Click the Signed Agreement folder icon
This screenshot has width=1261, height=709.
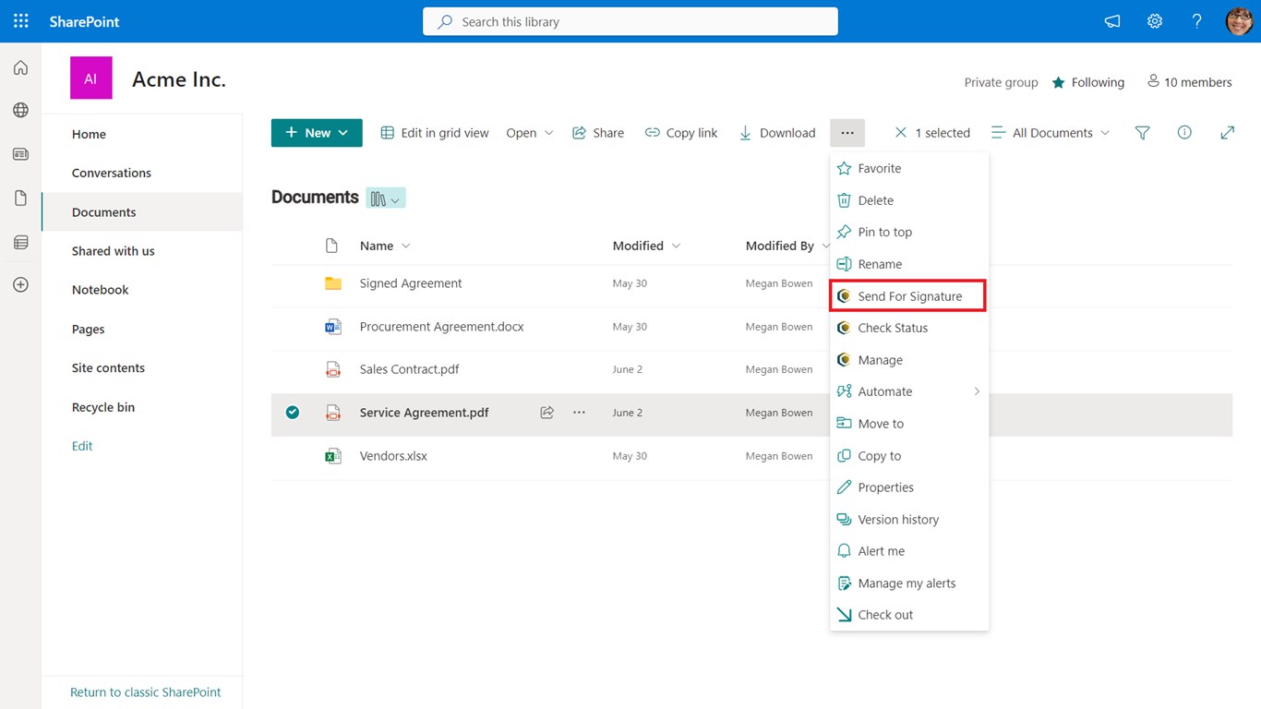333,283
